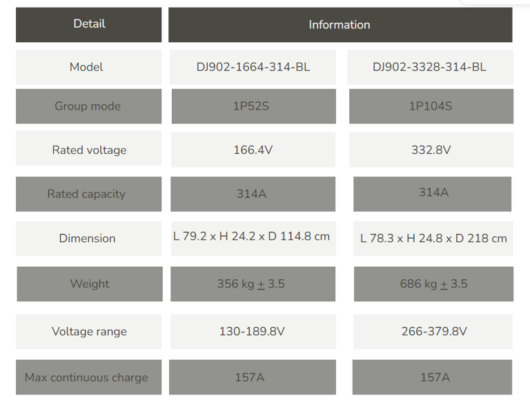The height and width of the screenshot is (402, 530).
Task: Click the Dimension row label
Action: 88,239
